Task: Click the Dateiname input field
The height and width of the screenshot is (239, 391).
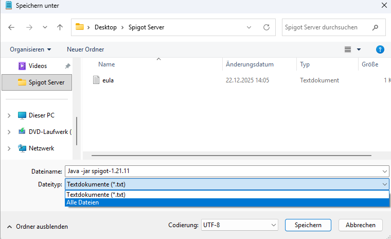Action: (221, 171)
